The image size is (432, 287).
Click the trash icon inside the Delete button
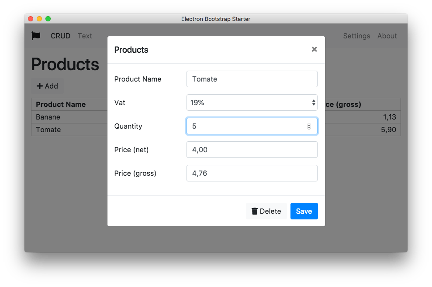pos(256,211)
